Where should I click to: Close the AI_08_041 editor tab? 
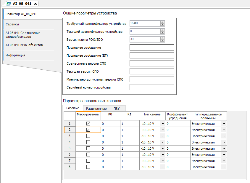click(x=36, y=4)
